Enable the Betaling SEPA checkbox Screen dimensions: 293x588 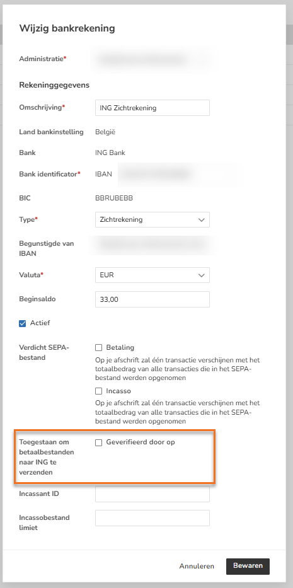[99, 348]
